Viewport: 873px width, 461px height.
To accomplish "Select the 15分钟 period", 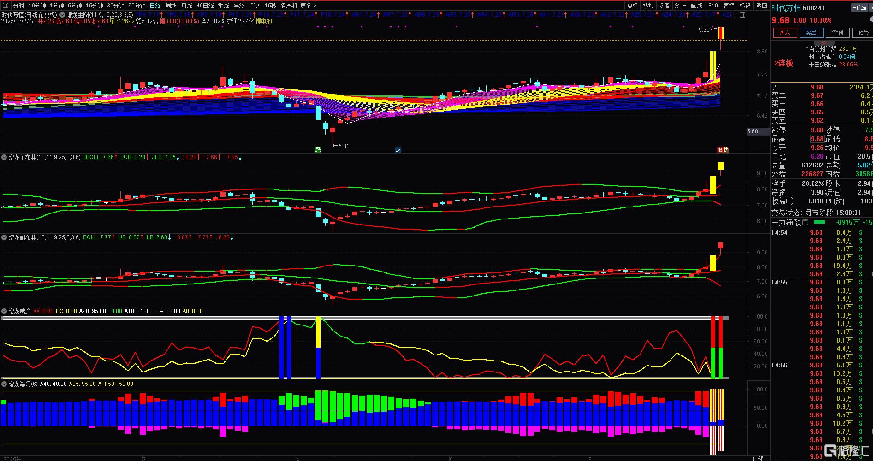I will coord(95,6).
